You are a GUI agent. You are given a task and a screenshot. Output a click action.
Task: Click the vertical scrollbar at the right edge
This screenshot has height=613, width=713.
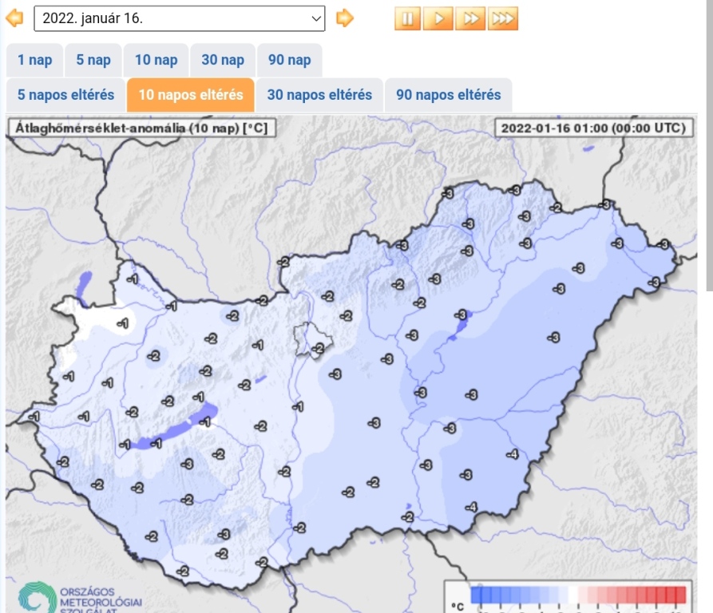pyautogui.click(x=710, y=144)
